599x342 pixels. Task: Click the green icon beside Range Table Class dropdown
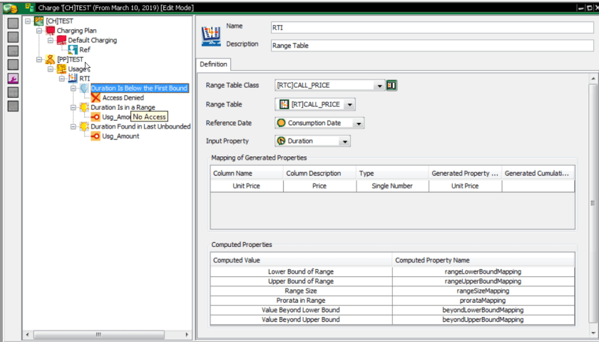[391, 86]
